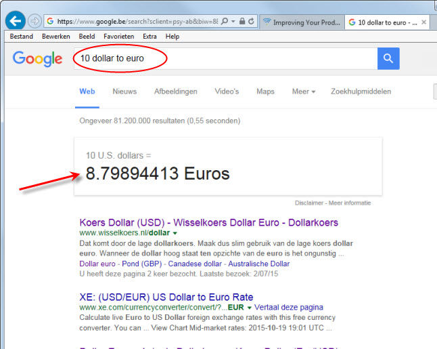Viewport: 437px width, 349px height.
Task: Open the XE: (USD/EUR) US Dollar to Euro Rate result
Action: pyautogui.click(x=166, y=297)
